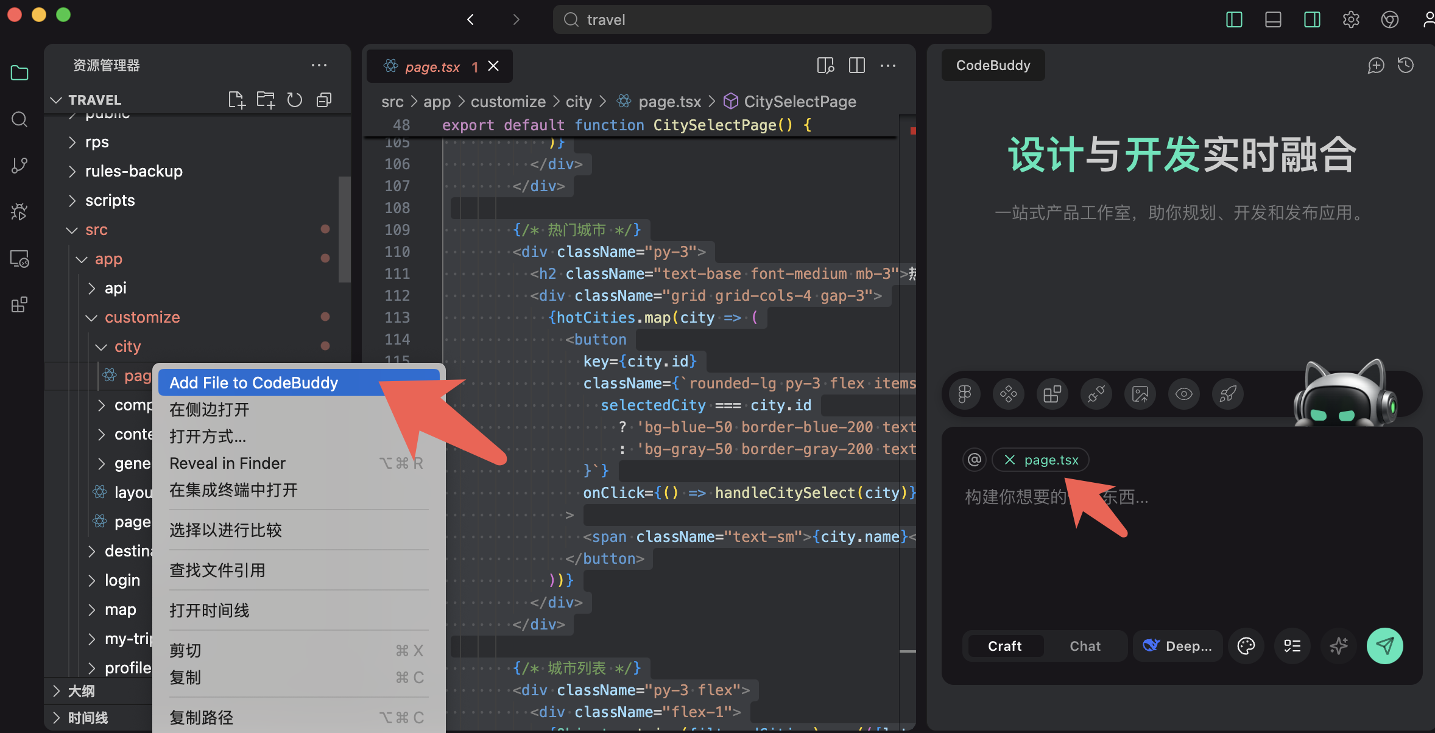
Task: Open the Extensions icon in activity bar
Action: tap(19, 304)
